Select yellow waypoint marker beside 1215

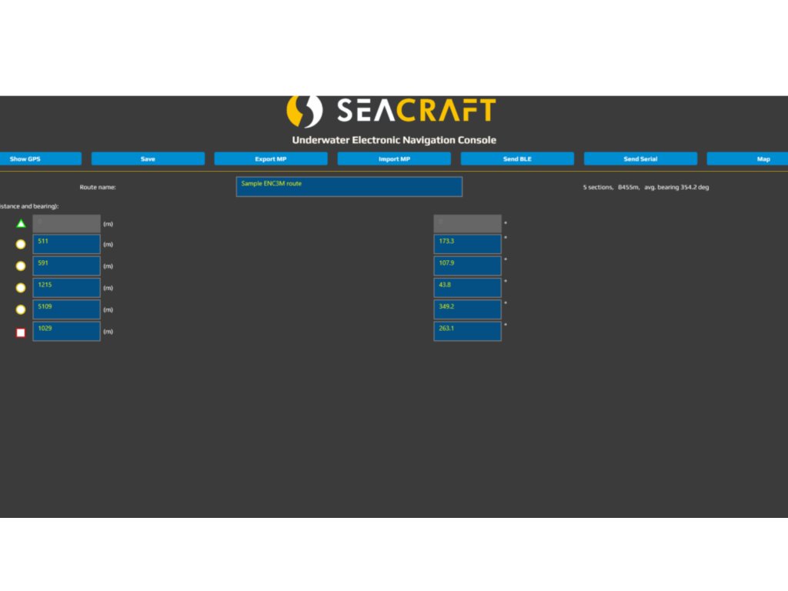coord(21,288)
